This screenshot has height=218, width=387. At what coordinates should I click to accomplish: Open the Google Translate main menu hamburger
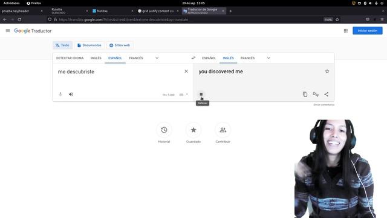(8, 31)
